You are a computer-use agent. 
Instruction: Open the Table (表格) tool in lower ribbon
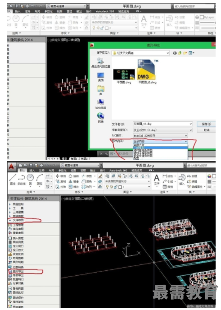tap(168, 187)
